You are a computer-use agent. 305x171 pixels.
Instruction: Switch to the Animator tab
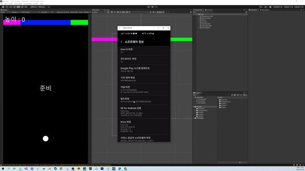(106, 9)
